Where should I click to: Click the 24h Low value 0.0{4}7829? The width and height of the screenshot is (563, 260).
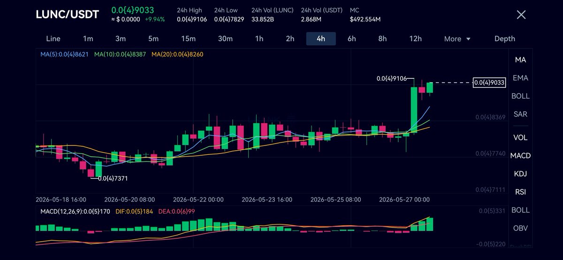point(229,19)
